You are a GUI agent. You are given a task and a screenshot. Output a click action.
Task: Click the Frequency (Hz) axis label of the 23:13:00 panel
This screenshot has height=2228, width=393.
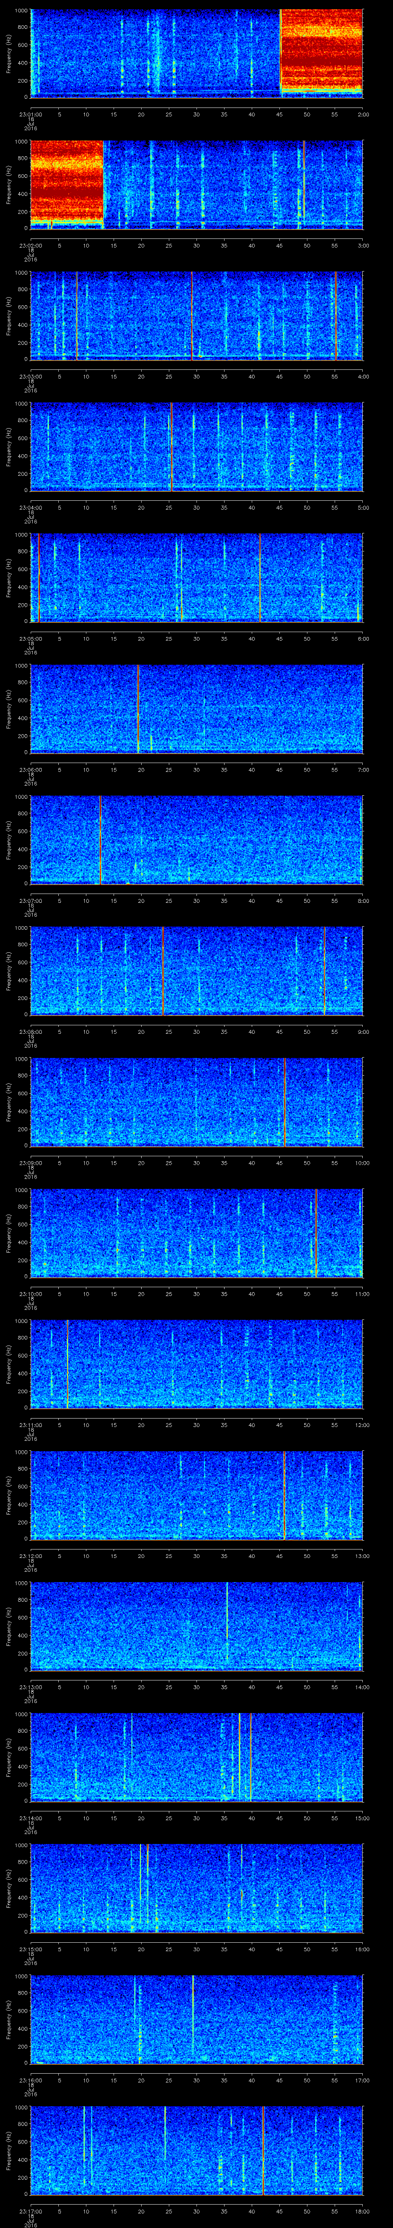[x=9, y=1626]
